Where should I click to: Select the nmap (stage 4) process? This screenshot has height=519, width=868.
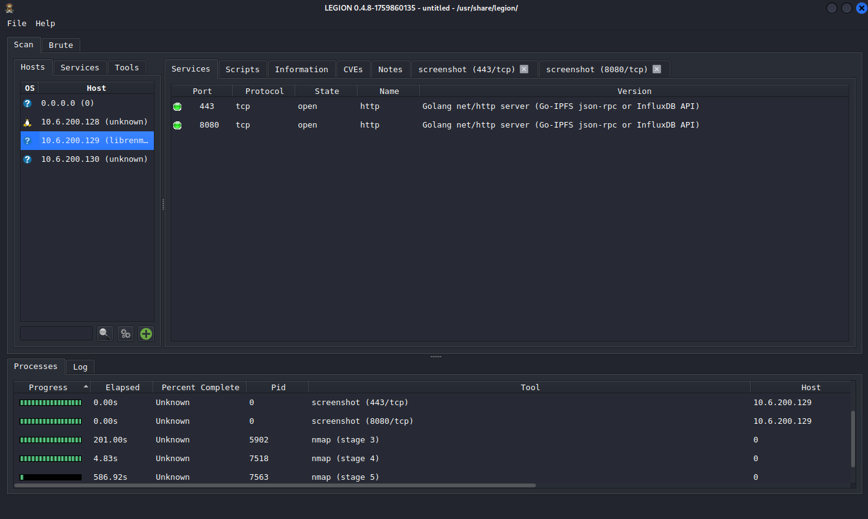coord(432,459)
